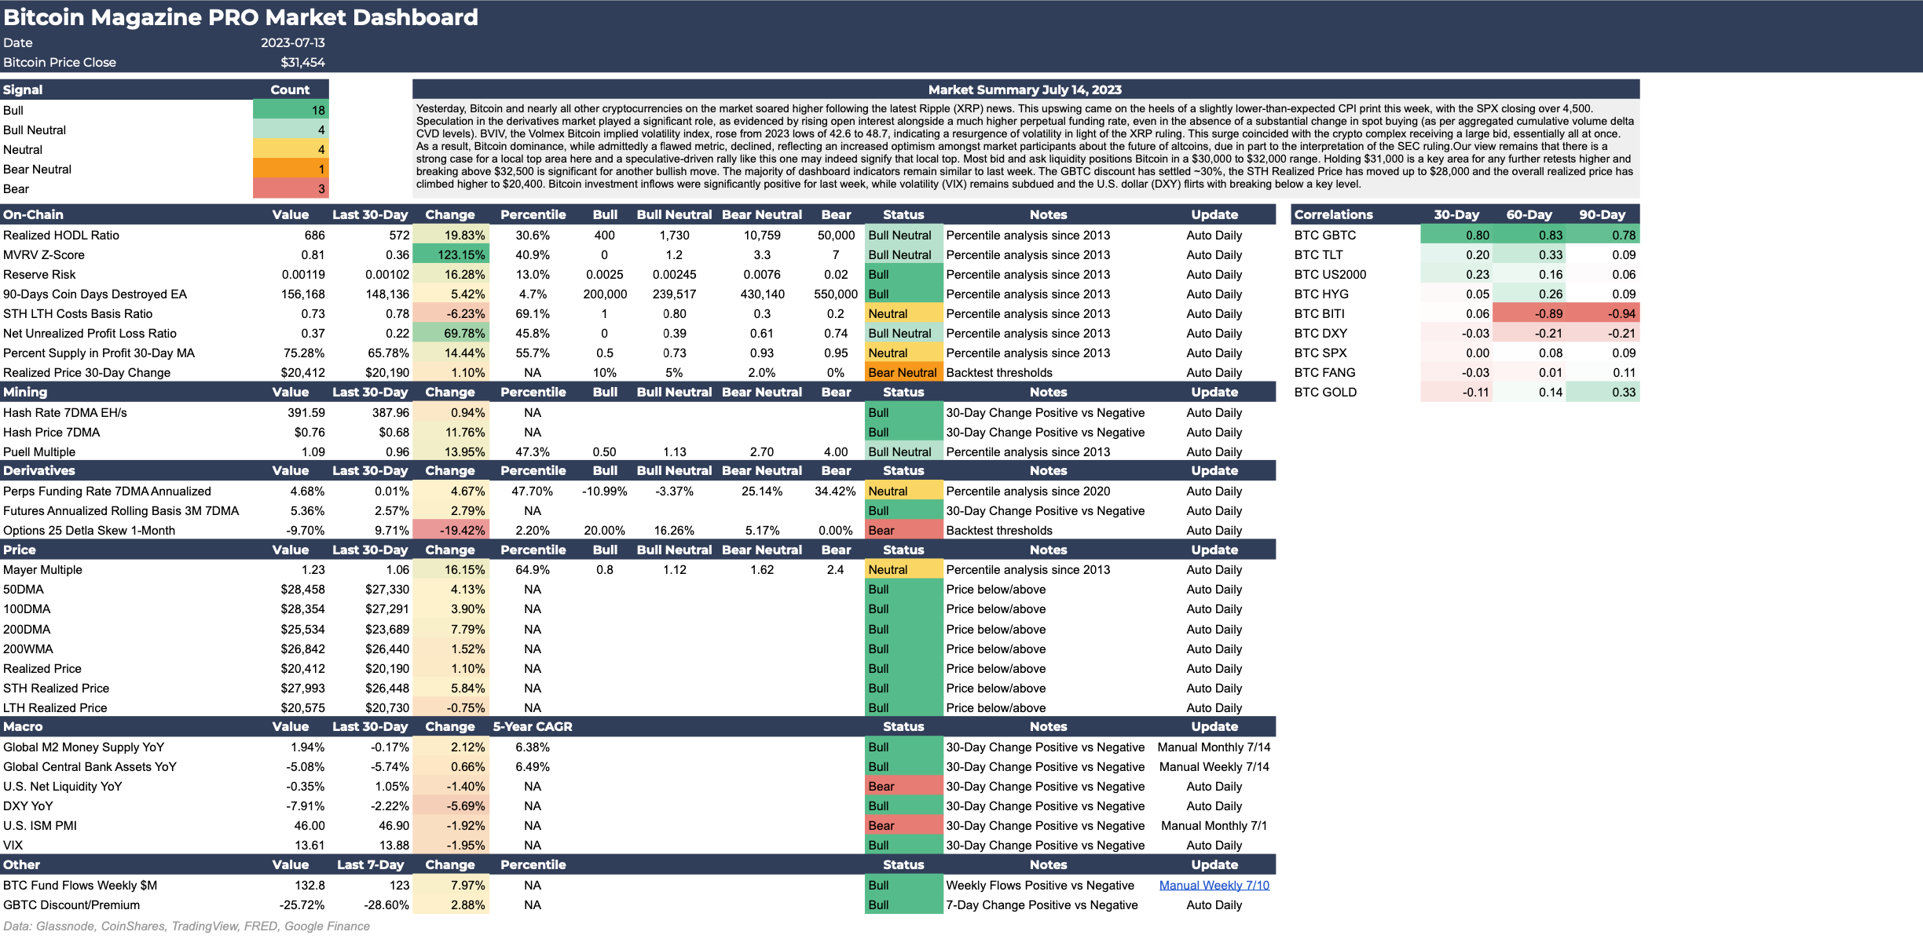Click the Bear signal count 3
1923x939 pixels.
pos(291,188)
